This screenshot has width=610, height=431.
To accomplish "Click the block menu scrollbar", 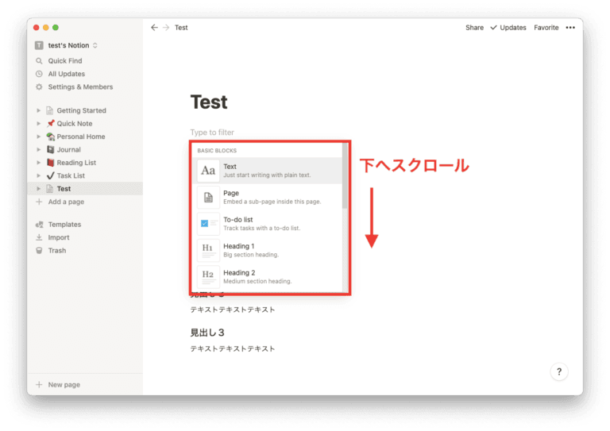I will [345, 176].
